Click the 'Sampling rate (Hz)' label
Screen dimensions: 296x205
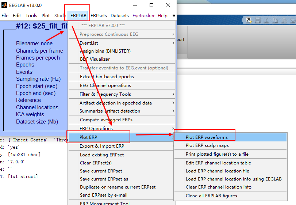[38, 79]
